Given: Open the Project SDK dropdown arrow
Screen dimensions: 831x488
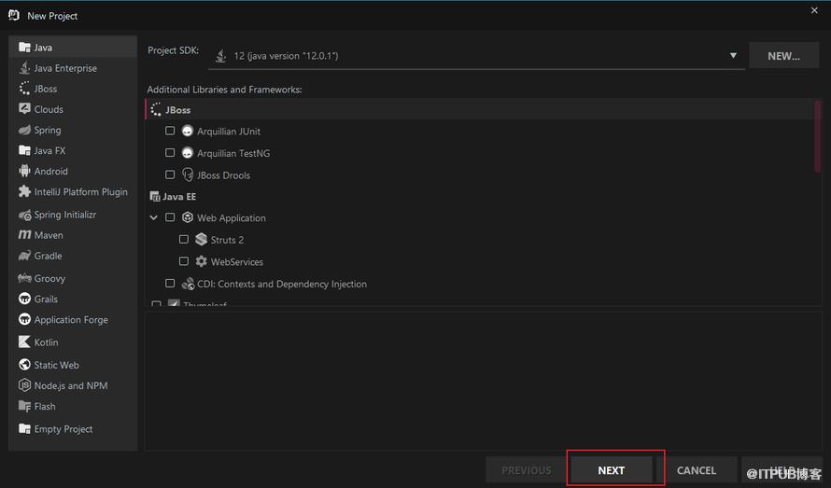Looking at the screenshot, I should (x=733, y=55).
